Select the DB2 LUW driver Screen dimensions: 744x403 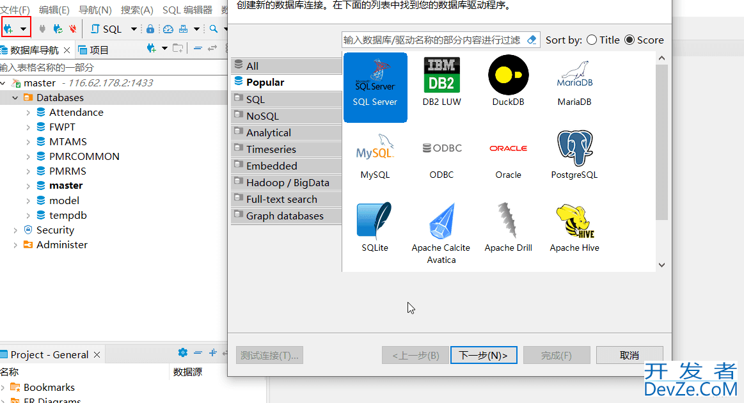click(441, 82)
